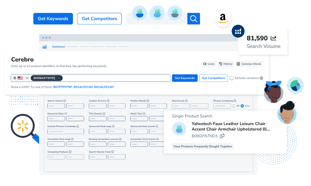Click the pie chart icon circle
Image resolution: width=311 pixels, height=186 pixels.
click(295, 86)
